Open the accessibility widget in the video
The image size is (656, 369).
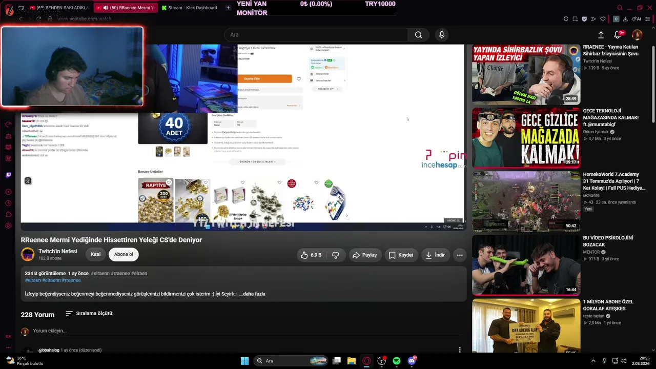tap(28, 181)
